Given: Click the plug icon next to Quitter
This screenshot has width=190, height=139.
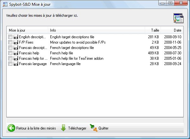Looking at the screenshot, I should pyautogui.click(x=94, y=128).
